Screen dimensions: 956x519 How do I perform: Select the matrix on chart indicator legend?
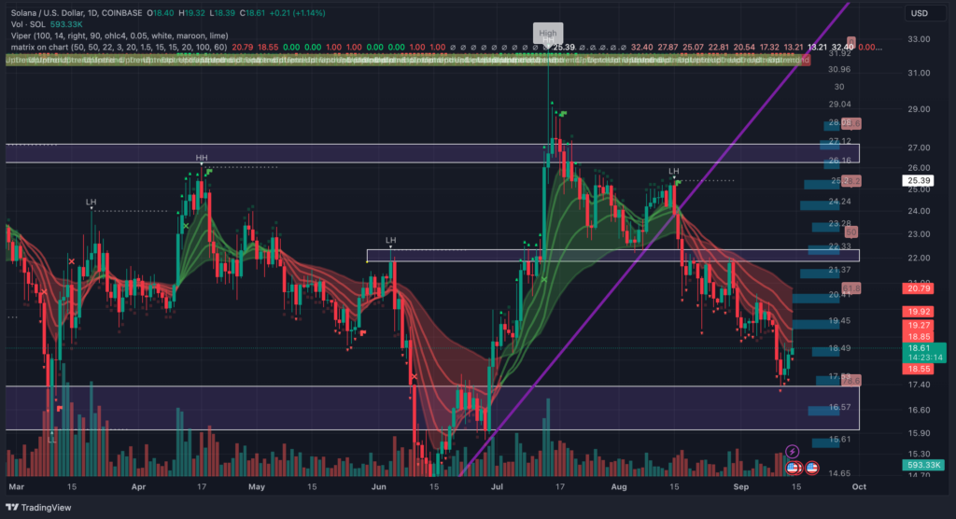[x=119, y=47]
